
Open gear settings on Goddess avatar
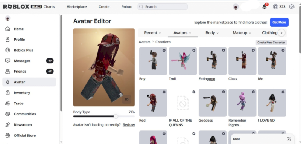[223, 92]
